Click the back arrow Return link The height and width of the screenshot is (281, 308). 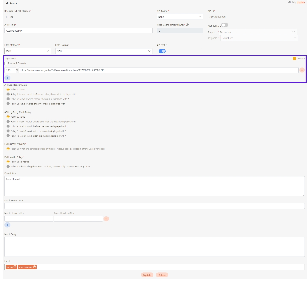point(11,3)
